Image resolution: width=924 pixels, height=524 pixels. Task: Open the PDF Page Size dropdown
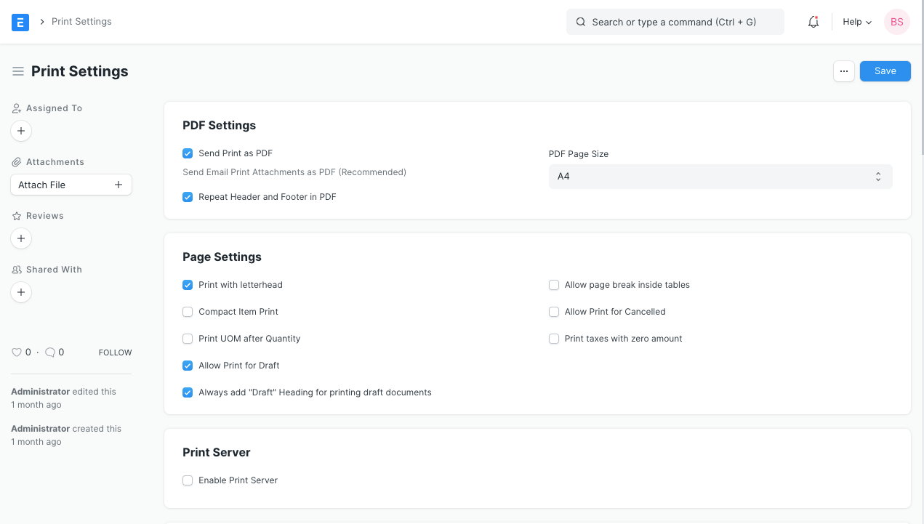coord(720,177)
